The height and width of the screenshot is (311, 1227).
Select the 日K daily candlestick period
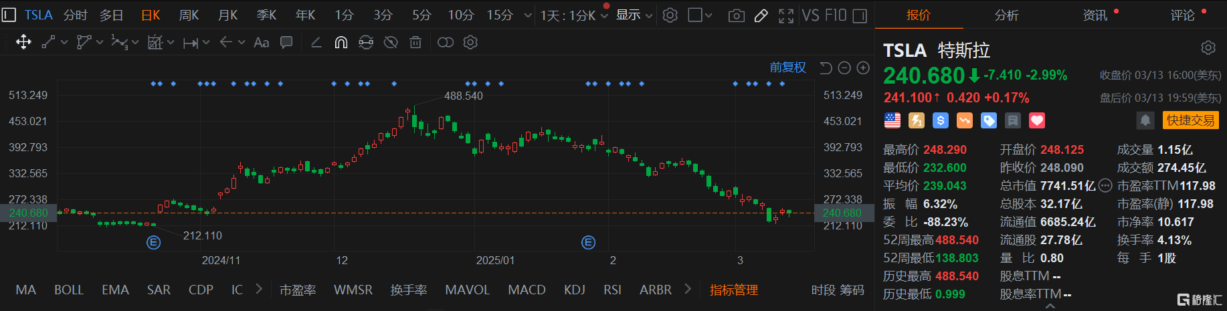(x=151, y=15)
